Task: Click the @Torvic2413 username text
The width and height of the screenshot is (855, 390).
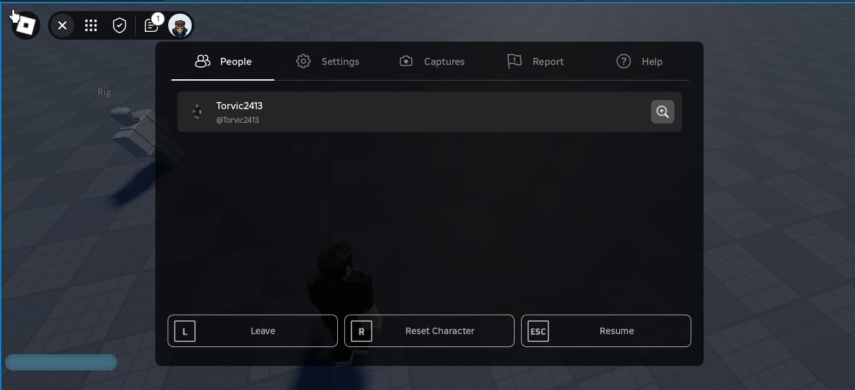Action: tap(238, 120)
